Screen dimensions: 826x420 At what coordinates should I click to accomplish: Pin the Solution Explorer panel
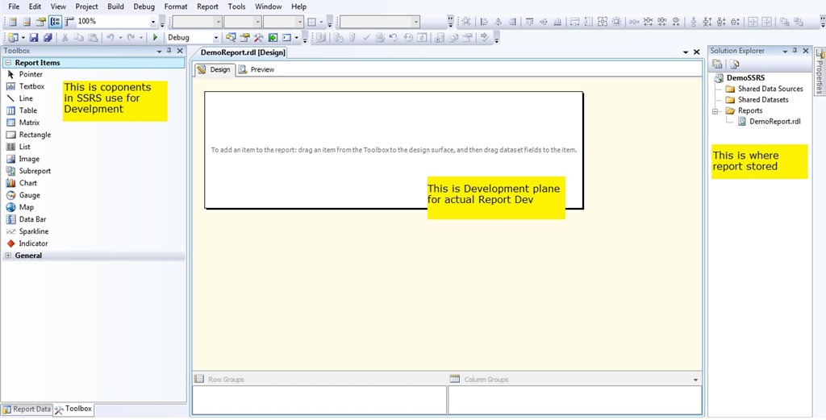[795, 51]
